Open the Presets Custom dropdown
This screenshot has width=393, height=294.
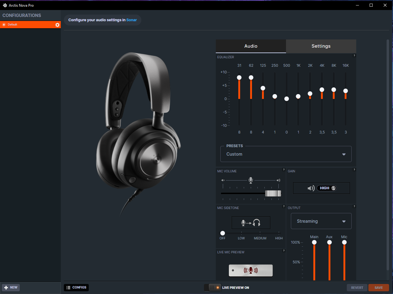pyautogui.click(x=286, y=154)
